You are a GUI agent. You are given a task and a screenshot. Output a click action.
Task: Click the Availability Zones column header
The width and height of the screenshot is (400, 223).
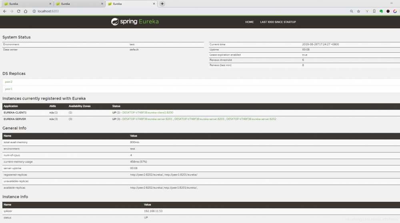[80, 106]
